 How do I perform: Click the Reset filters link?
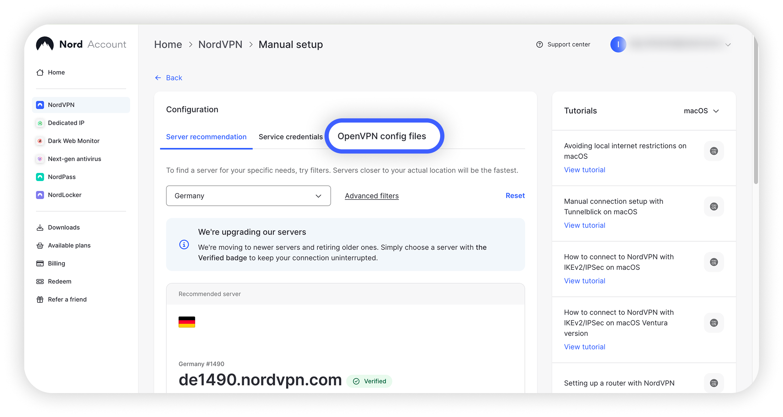[x=515, y=195]
